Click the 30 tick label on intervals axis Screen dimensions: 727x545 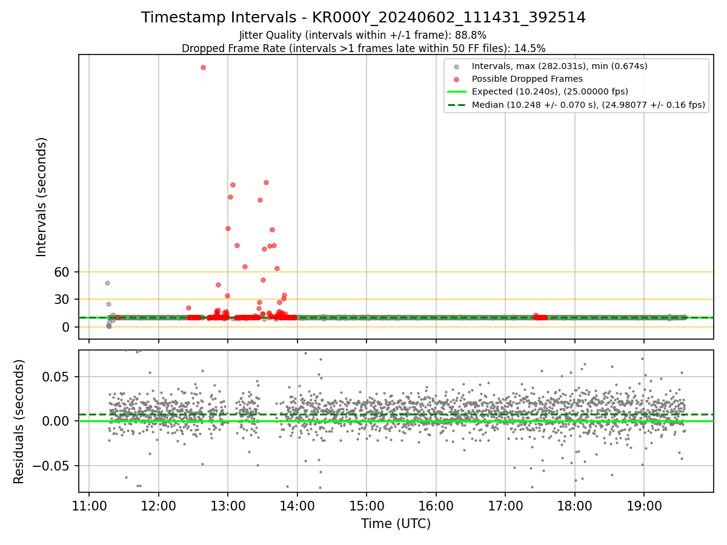pyautogui.click(x=62, y=300)
